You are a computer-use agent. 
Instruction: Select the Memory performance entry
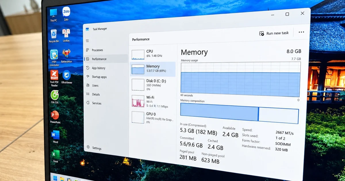pyautogui.click(x=153, y=69)
